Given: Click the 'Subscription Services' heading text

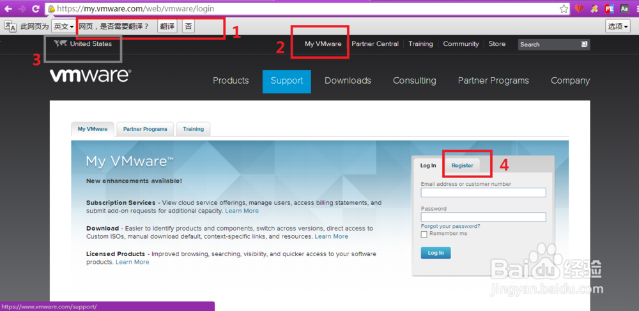Looking at the screenshot, I should 121,202.
